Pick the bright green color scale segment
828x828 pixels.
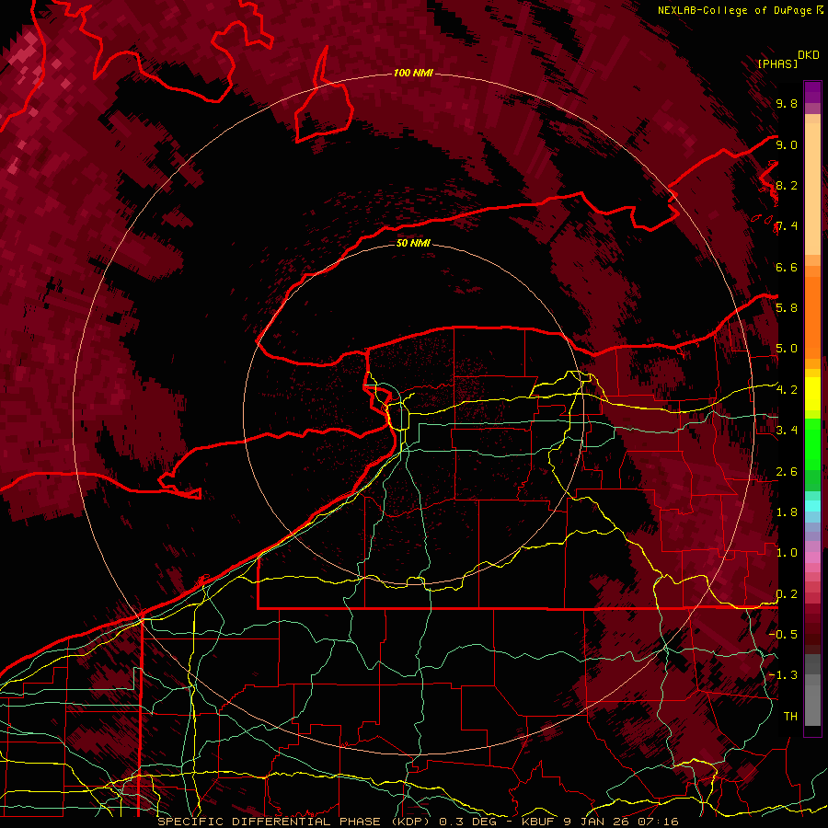(x=812, y=443)
